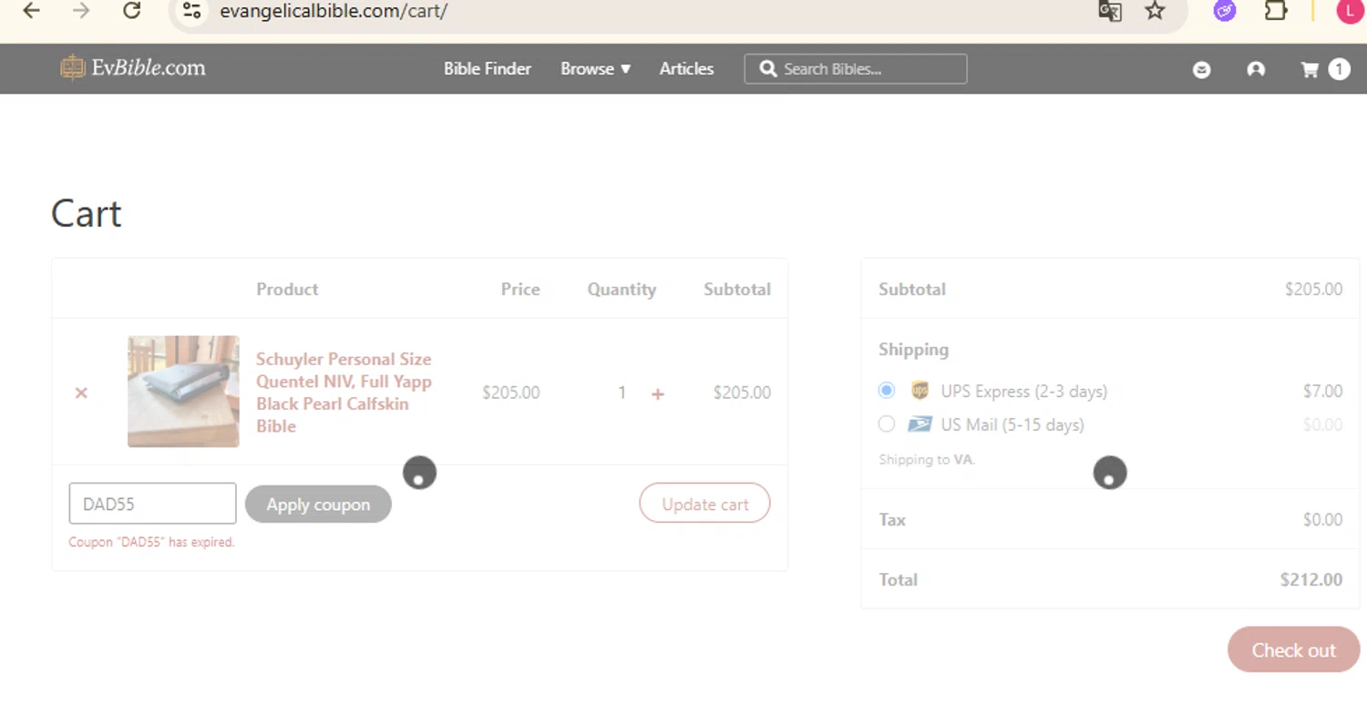Select US Mail shipping radio button
Image resolution: width=1367 pixels, height=704 pixels.
887,423
